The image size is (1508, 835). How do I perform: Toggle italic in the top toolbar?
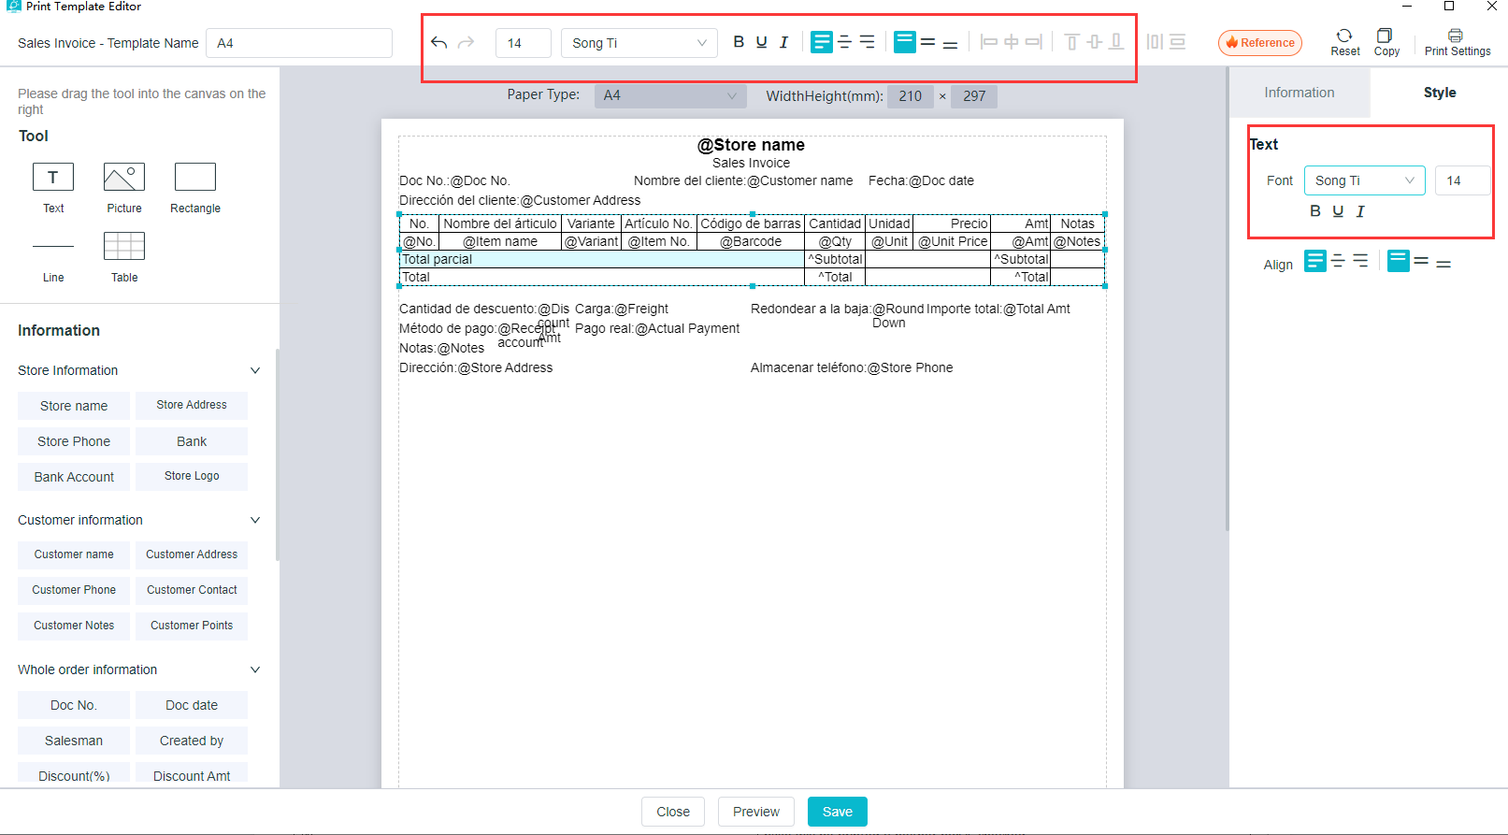coord(783,42)
